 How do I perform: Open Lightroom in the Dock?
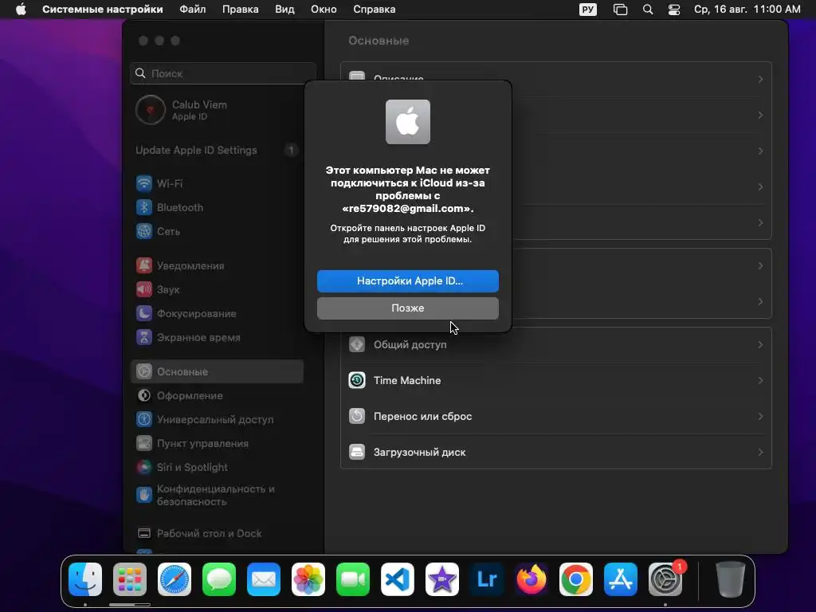(x=487, y=579)
